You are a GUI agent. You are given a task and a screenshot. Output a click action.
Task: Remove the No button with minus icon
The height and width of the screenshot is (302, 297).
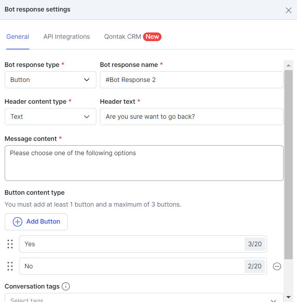tap(277, 266)
